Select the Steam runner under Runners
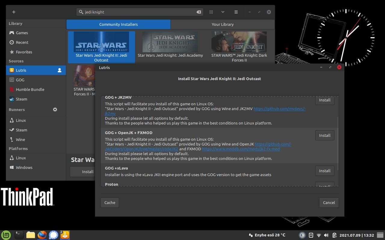This screenshot has width=385, height=240. pyautogui.click(x=36, y=130)
